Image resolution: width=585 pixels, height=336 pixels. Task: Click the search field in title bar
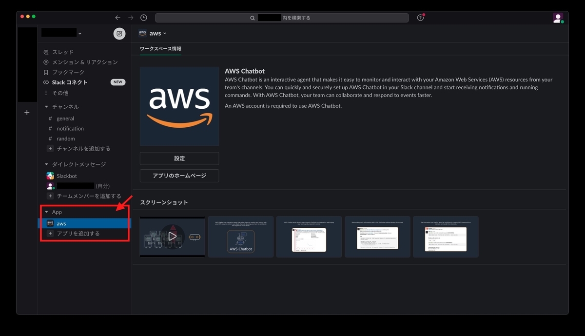(282, 18)
